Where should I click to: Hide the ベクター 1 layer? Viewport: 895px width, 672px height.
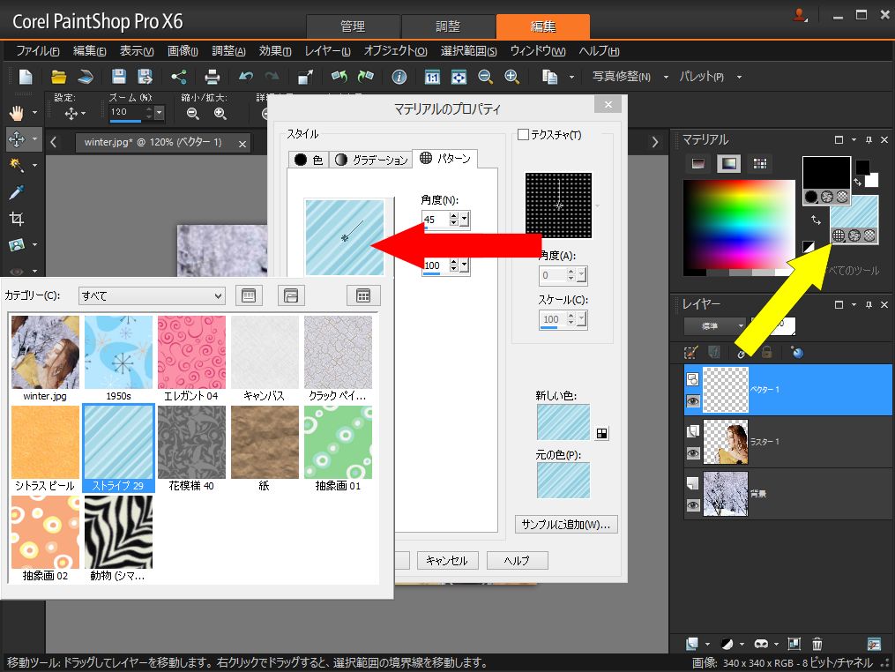(x=693, y=401)
